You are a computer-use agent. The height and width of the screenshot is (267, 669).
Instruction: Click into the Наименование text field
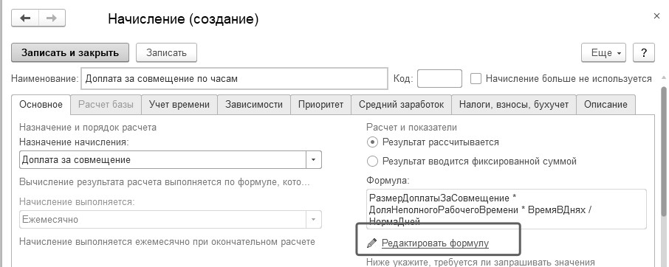(x=234, y=78)
